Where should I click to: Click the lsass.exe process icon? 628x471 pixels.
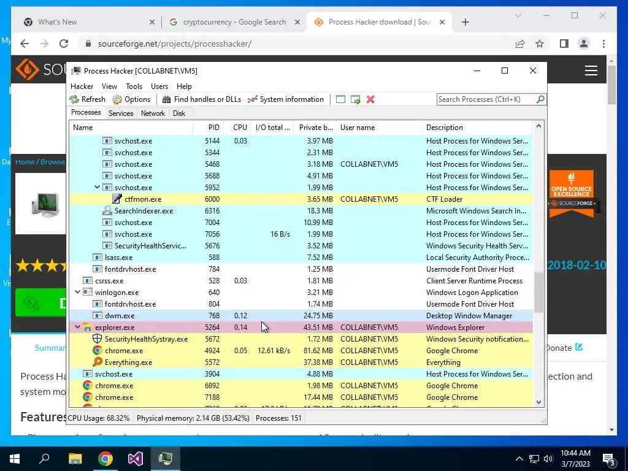(x=98, y=257)
